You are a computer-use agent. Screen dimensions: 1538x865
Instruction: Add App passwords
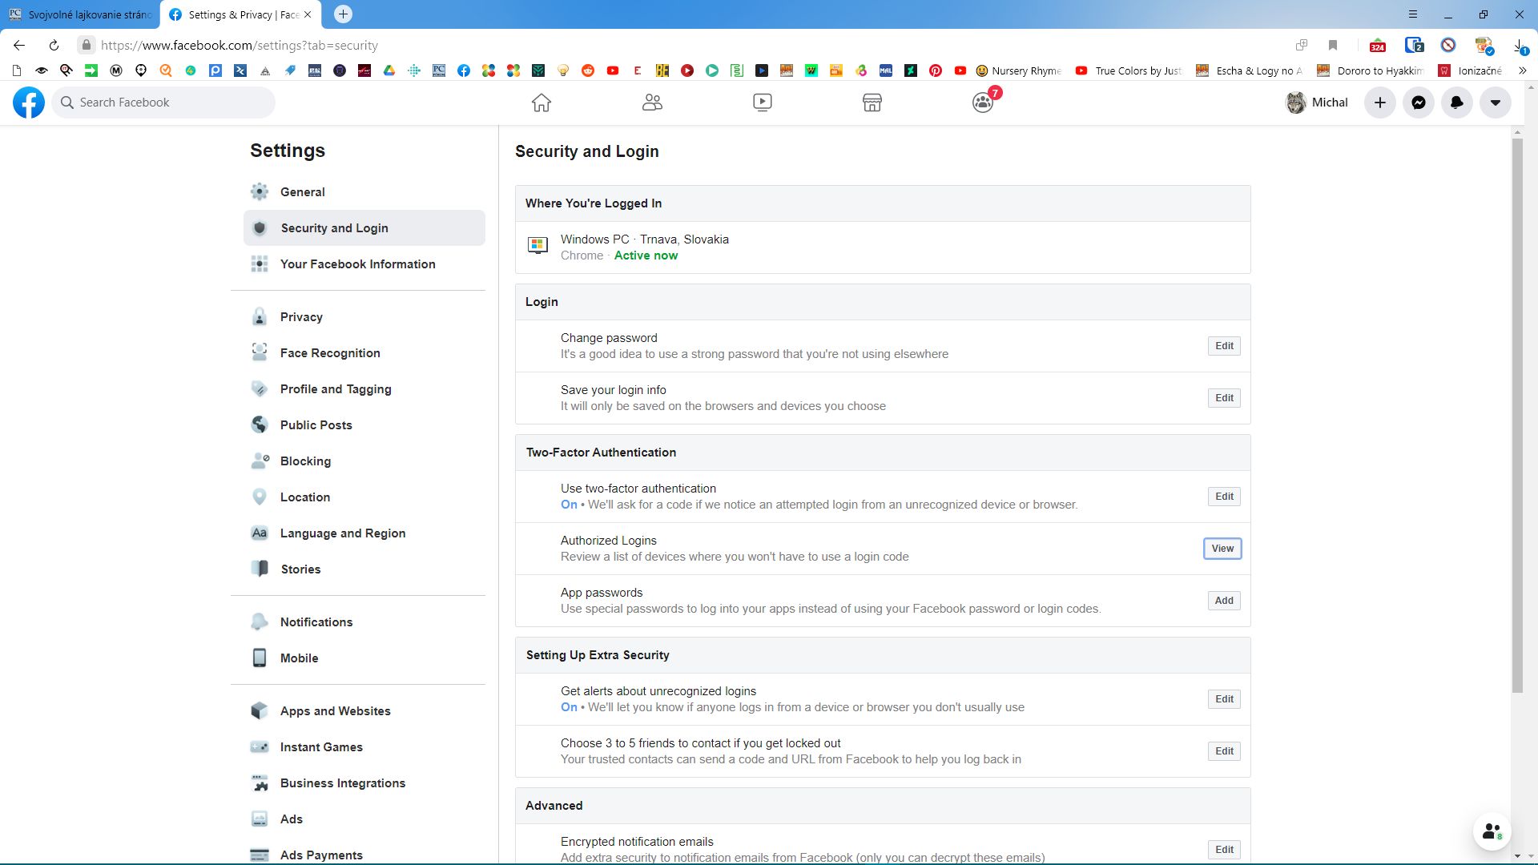point(1223,601)
